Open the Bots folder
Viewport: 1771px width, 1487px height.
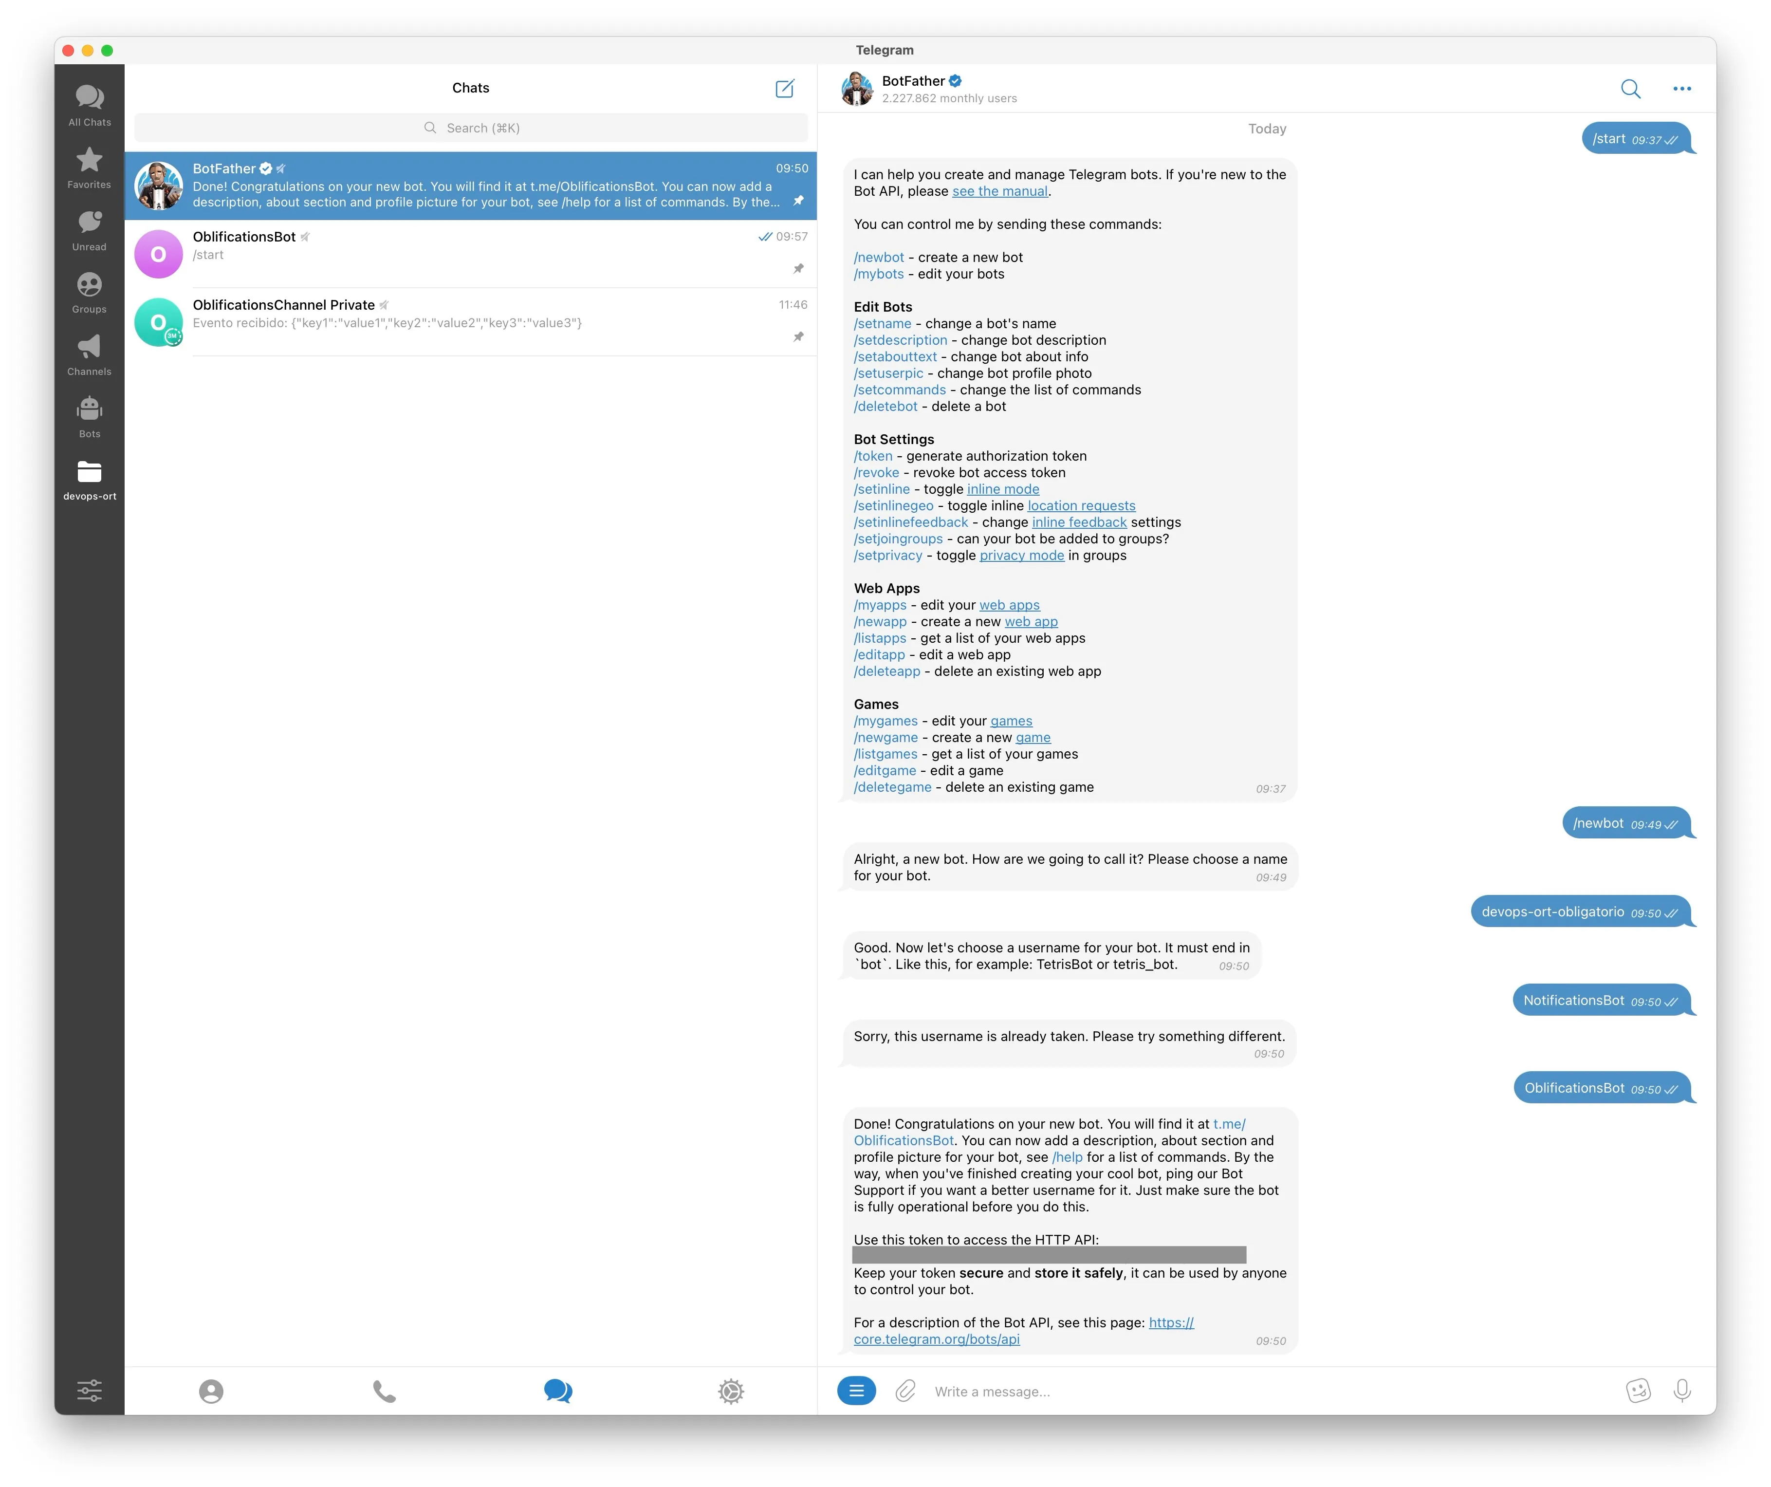90,417
